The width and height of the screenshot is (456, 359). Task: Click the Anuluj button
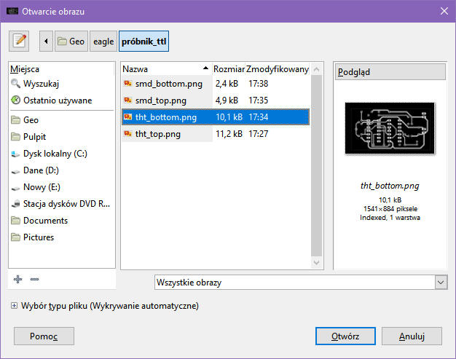point(412,336)
